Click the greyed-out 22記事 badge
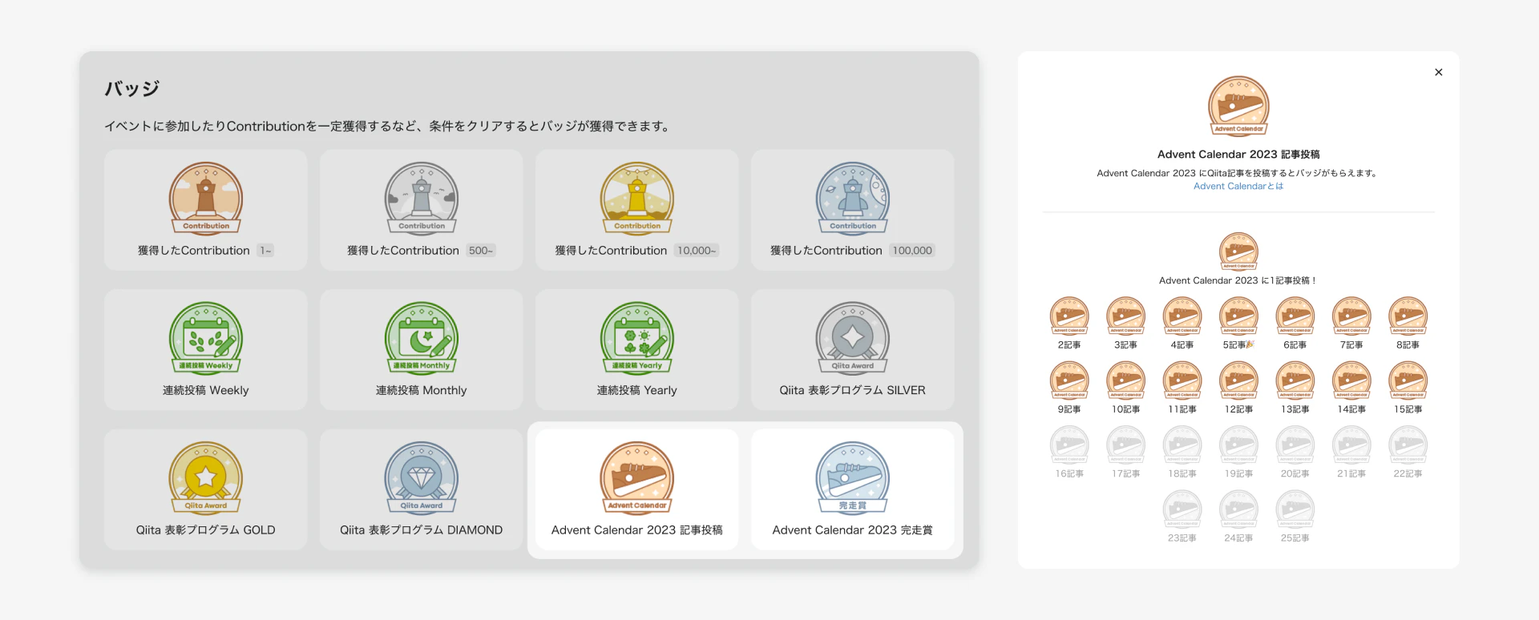The height and width of the screenshot is (620, 1539). click(x=1408, y=445)
